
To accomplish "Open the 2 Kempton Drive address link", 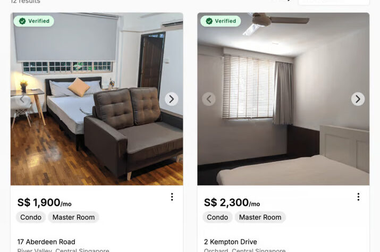I will point(231,242).
